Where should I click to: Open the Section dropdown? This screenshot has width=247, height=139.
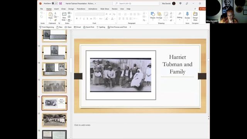pyautogui.click(x=69, y=20)
